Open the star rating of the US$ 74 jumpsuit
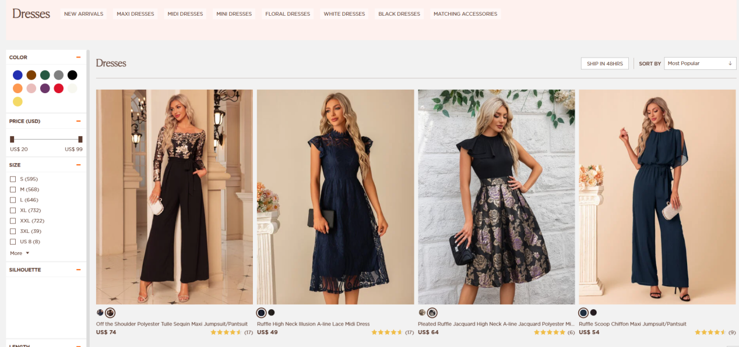Image resolution: width=739 pixels, height=347 pixels. tap(226, 332)
